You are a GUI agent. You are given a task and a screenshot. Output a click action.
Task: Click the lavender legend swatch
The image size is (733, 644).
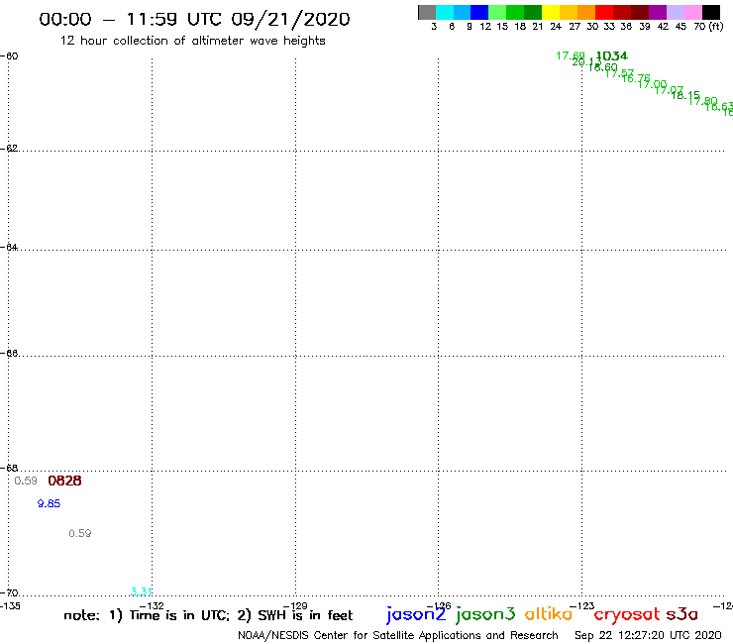pyautogui.click(x=675, y=12)
